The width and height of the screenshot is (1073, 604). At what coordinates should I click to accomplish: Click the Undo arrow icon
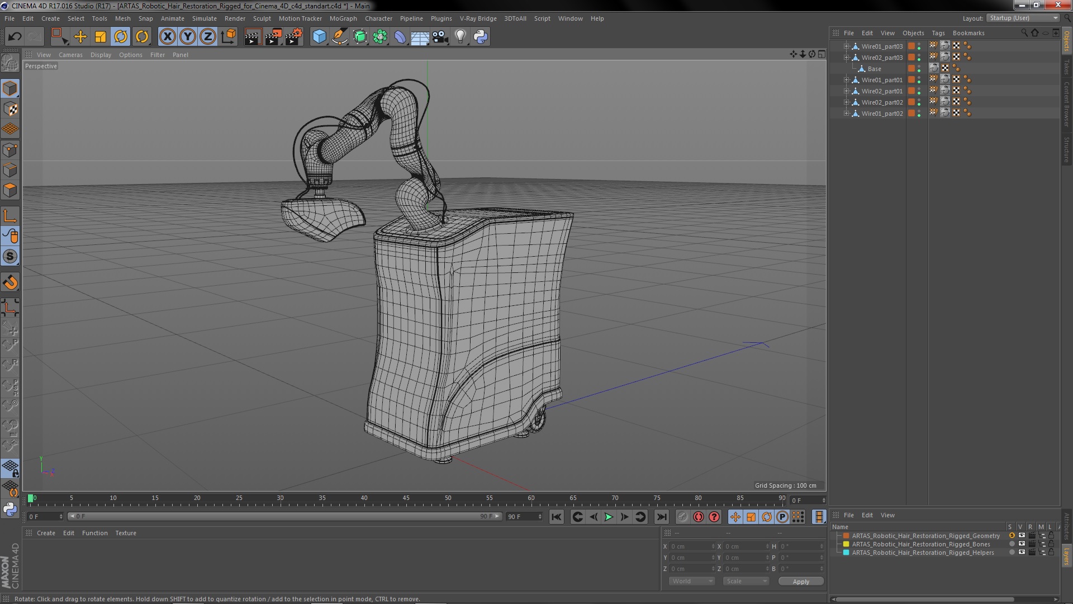(x=15, y=37)
